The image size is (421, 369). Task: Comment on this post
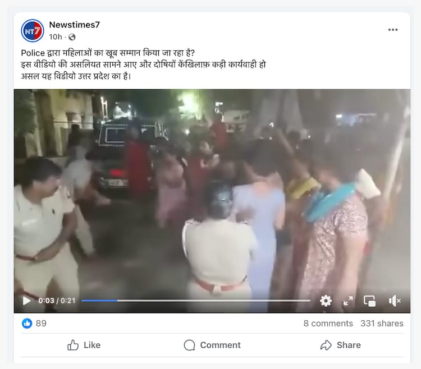pyautogui.click(x=212, y=345)
